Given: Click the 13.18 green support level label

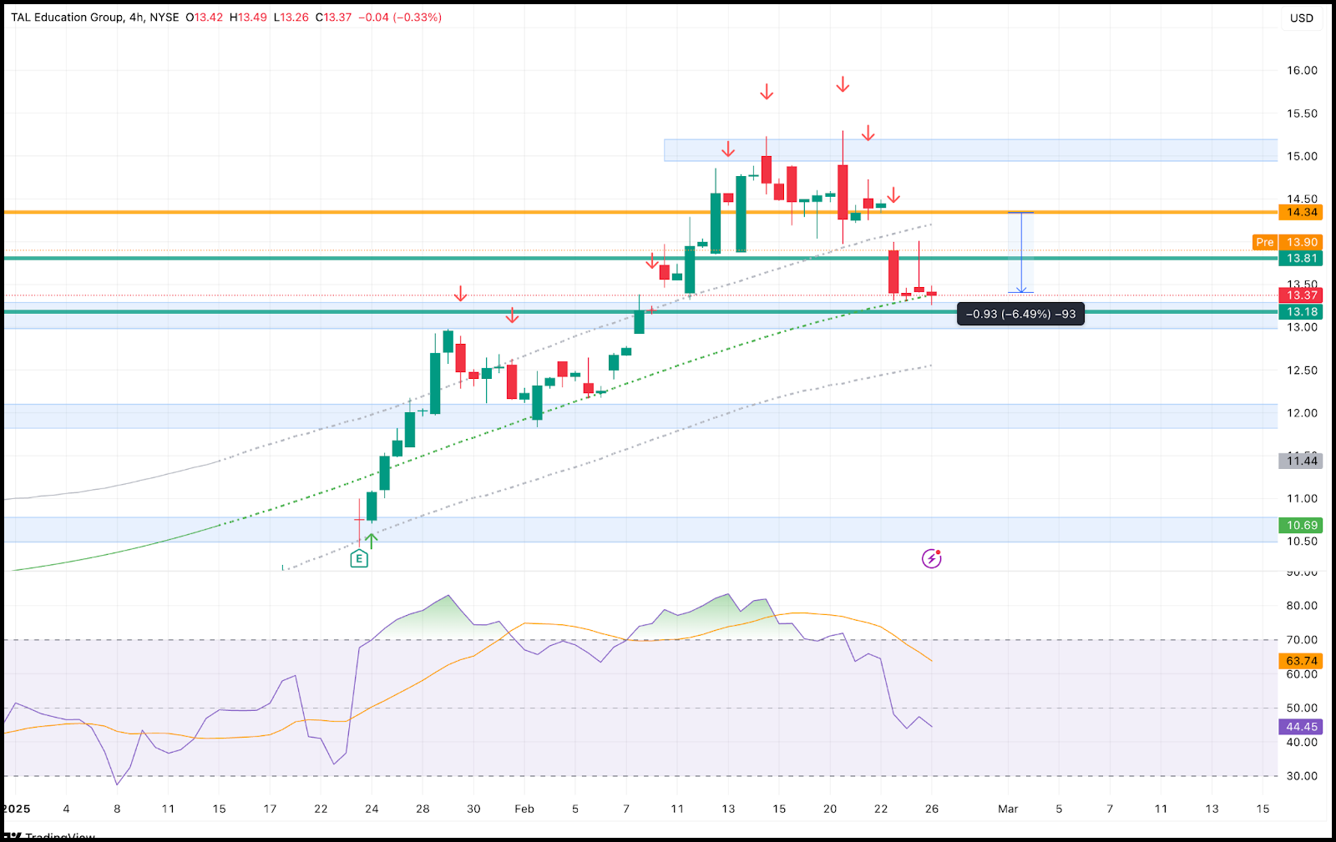Looking at the screenshot, I should point(1302,311).
